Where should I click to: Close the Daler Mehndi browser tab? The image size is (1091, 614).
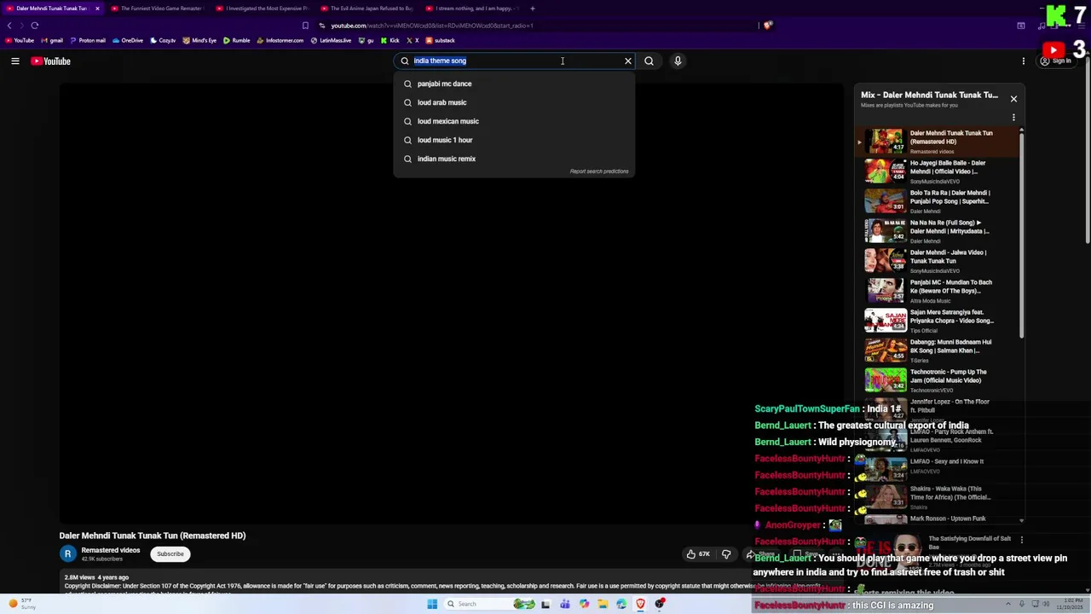(x=97, y=9)
